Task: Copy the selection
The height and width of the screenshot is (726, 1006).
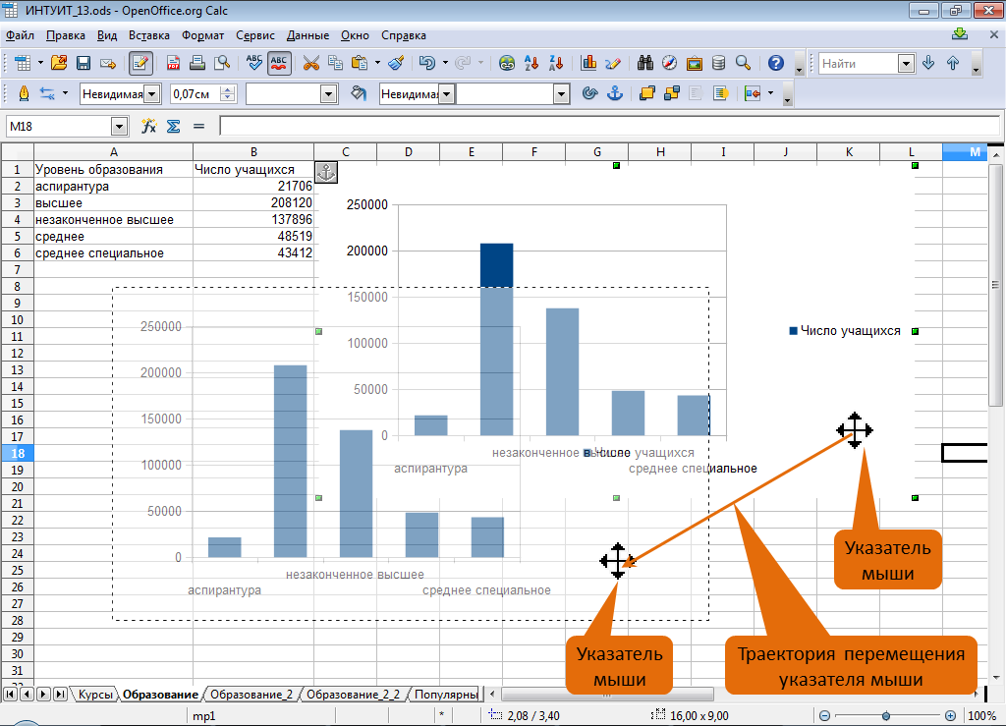Action: coord(336,63)
